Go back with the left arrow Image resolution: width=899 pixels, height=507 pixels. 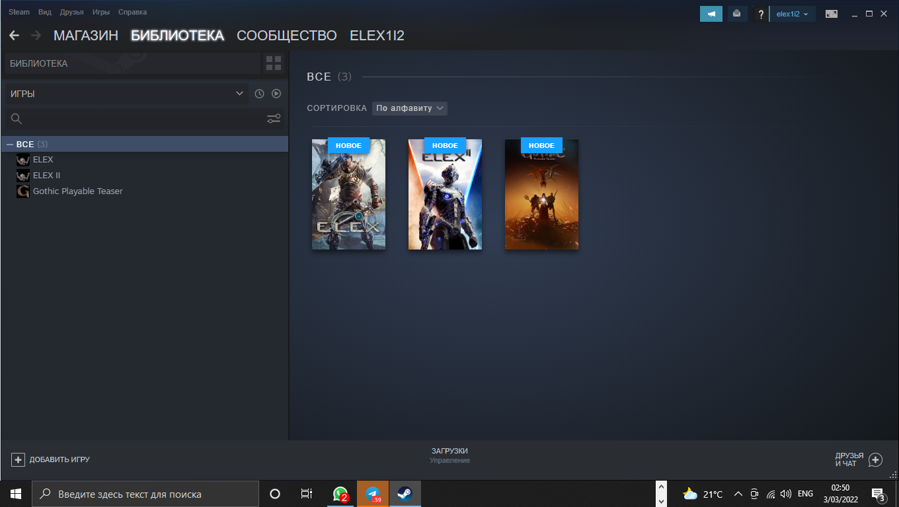14,36
